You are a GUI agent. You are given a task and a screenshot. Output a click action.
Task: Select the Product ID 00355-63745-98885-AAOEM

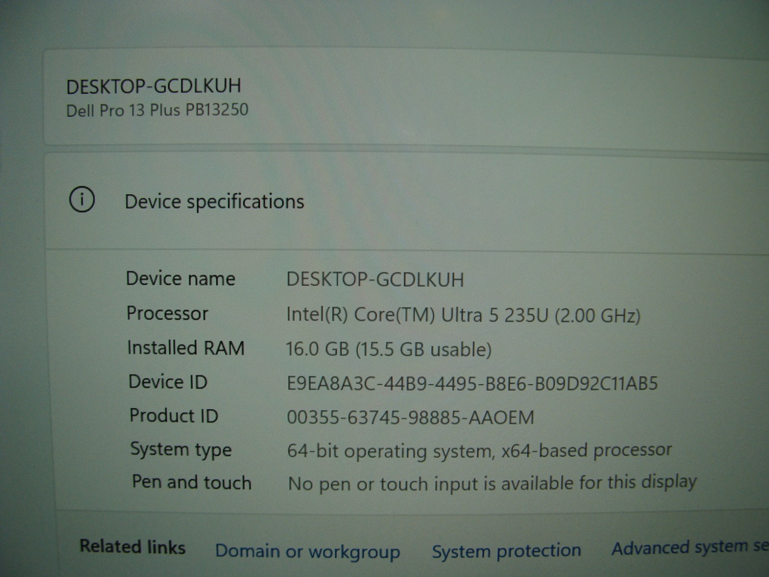(x=410, y=417)
